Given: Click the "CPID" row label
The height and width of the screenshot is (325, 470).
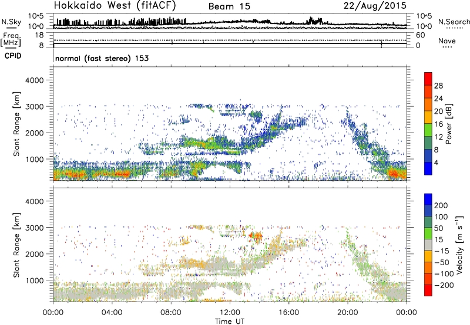Looking at the screenshot, I should point(13,56).
